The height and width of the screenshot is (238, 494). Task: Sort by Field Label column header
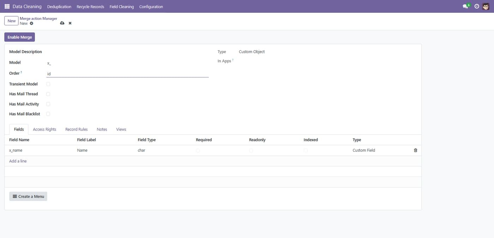(86, 140)
